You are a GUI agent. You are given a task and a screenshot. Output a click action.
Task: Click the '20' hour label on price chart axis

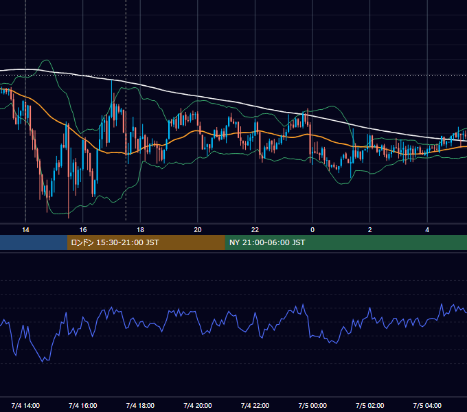click(x=198, y=230)
